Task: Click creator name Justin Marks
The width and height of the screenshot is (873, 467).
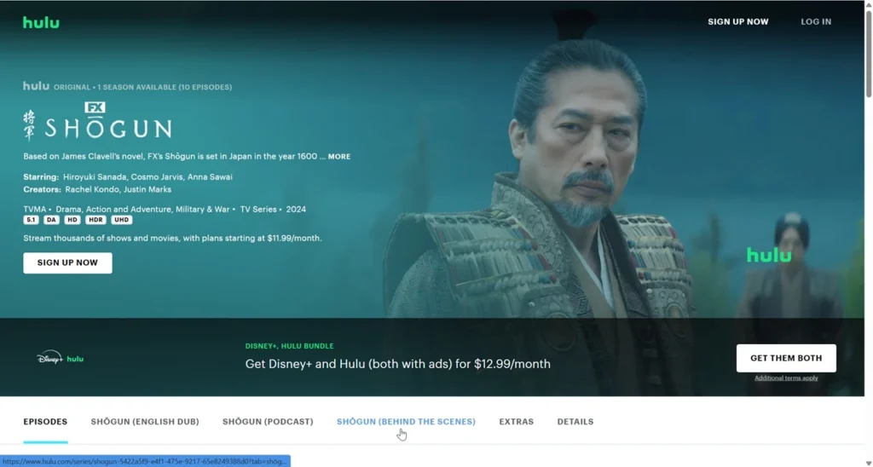Action: tap(147, 189)
